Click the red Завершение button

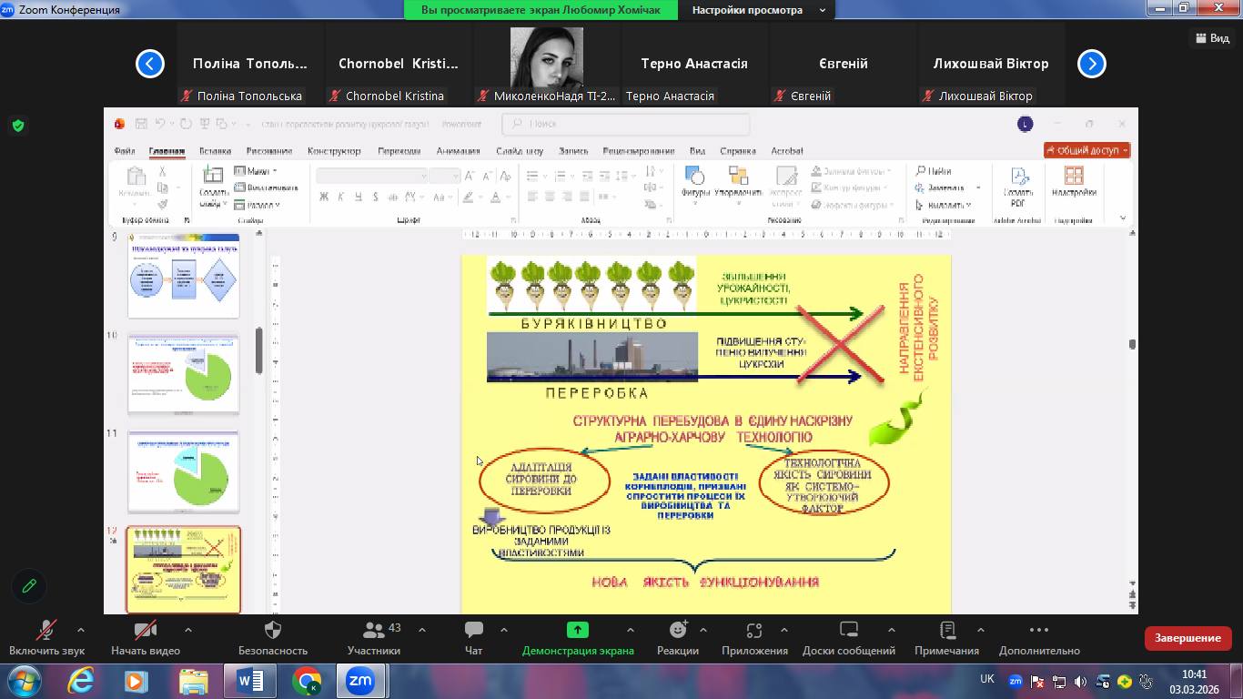point(1187,638)
